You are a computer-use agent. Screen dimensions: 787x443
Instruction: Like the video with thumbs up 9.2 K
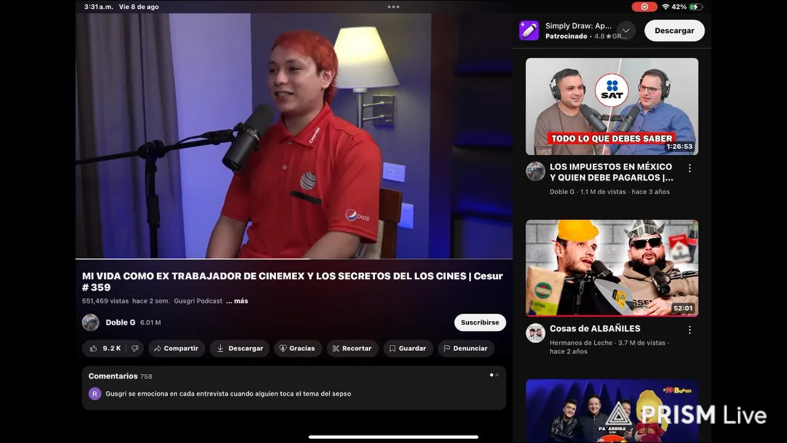coord(105,348)
